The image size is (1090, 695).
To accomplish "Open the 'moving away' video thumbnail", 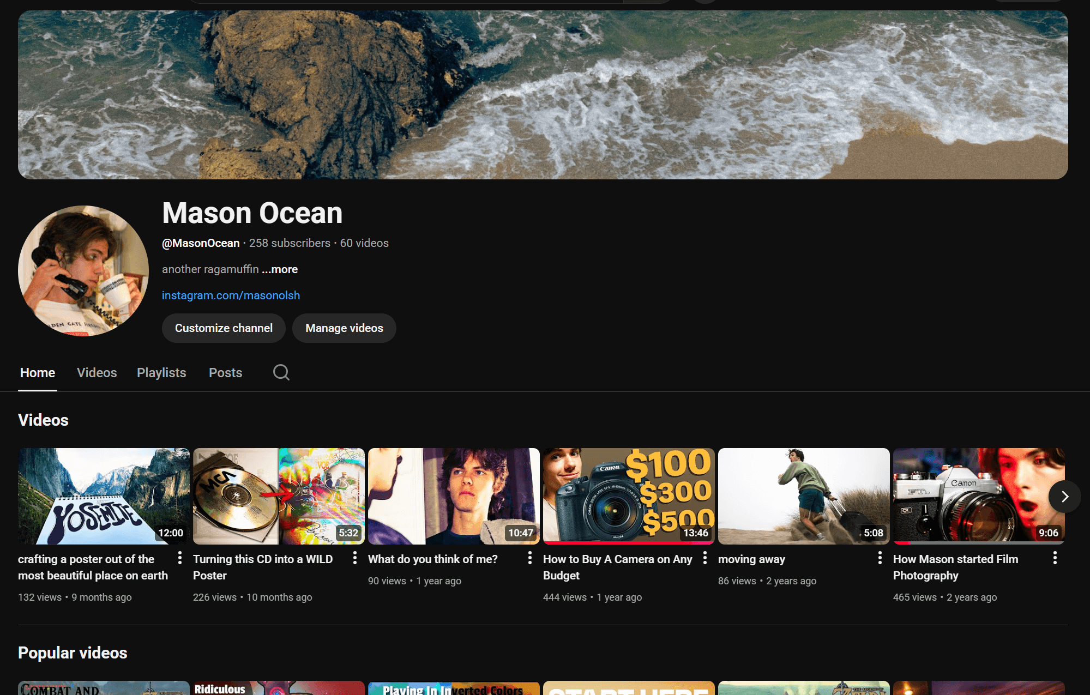I will coord(803,496).
